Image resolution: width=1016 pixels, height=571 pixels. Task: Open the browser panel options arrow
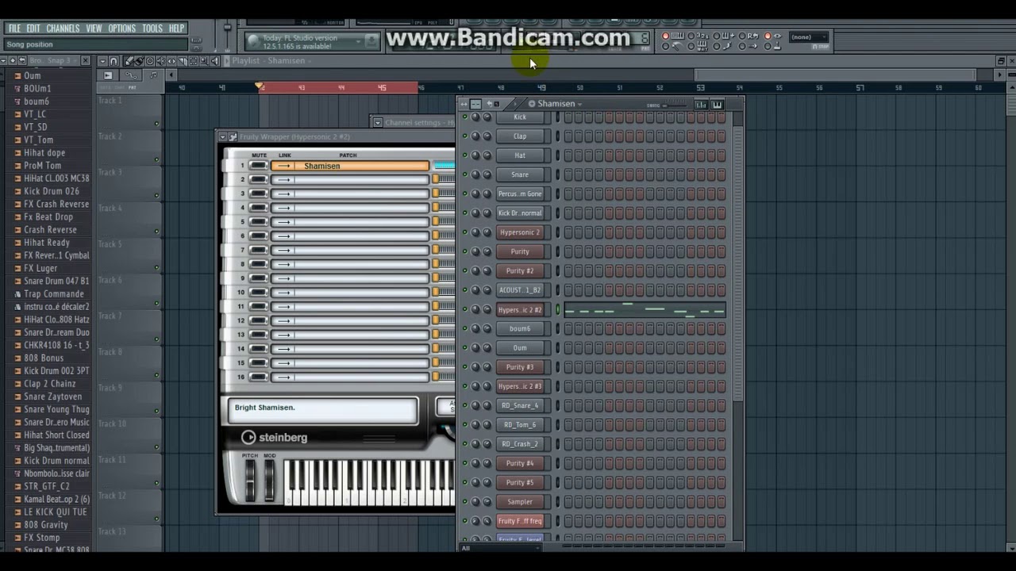coord(3,60)
